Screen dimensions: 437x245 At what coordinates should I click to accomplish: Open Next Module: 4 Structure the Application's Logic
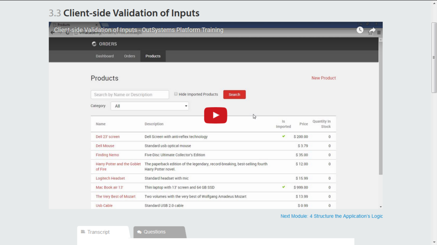click(332, 216)
